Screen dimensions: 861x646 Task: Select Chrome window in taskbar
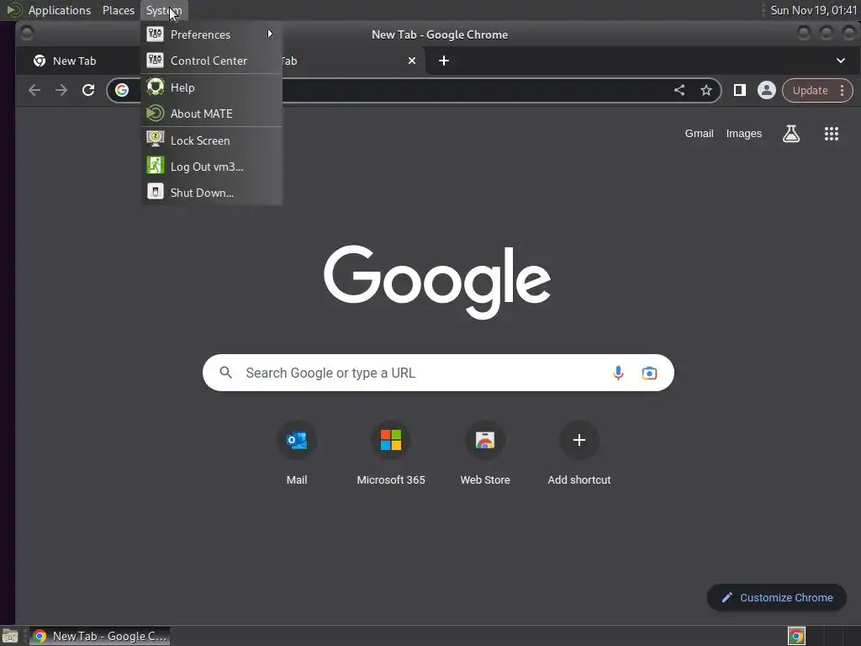(x=99, y=636)
